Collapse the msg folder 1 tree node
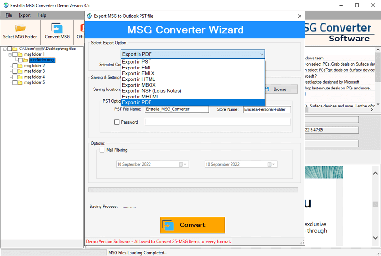The width and height of the screenshot is (381, 256). click(10, 55)
